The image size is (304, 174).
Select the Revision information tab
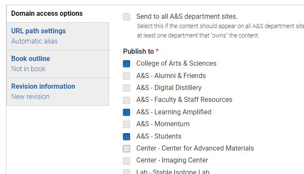pyautogui.click(x=58, y=92)
